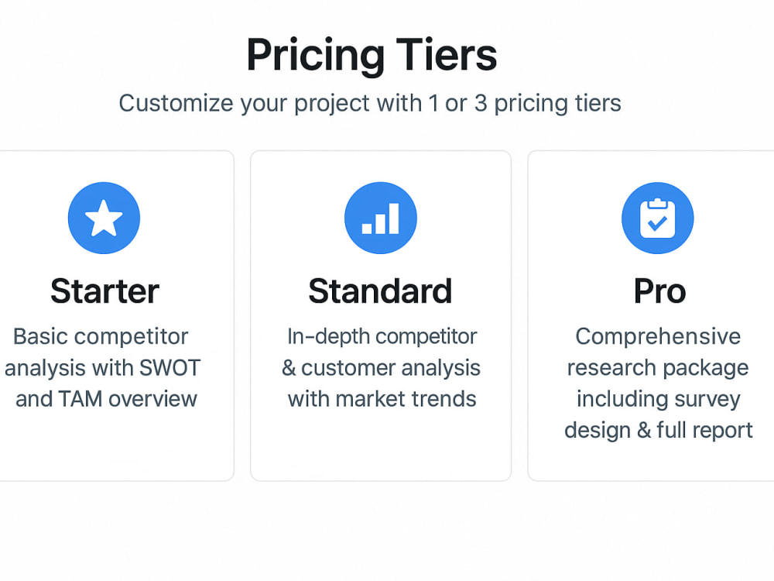Choose the Starter pricing card
The height and width of the screenshot is (581, 774).
point(117,316)
